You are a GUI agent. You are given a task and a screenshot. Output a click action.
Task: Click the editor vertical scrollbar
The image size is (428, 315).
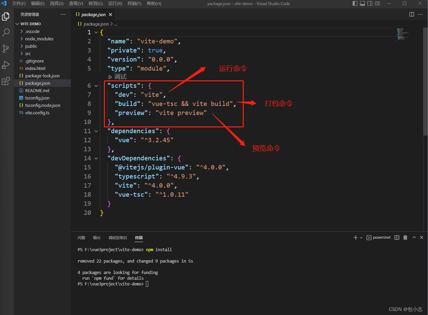coord(425,82)
